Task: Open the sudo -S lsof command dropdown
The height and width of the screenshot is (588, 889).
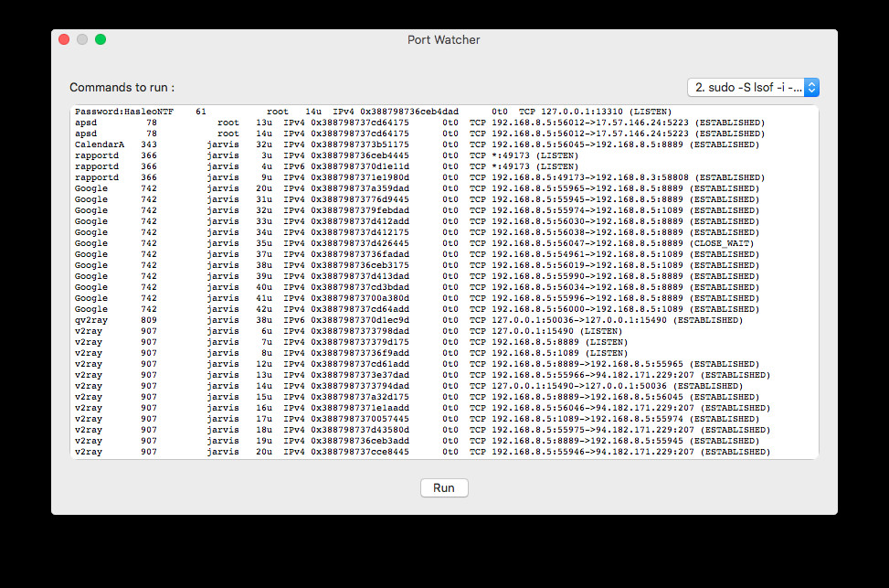Action: pyautogui.click(x=753, y=88)
